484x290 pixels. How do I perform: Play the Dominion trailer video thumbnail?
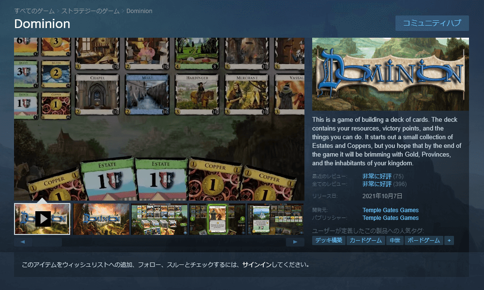tap(43, 219)
